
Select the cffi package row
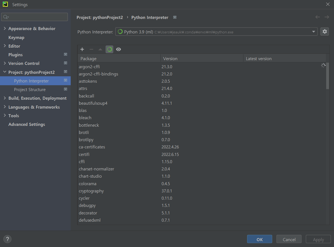[x=202, y=162]
